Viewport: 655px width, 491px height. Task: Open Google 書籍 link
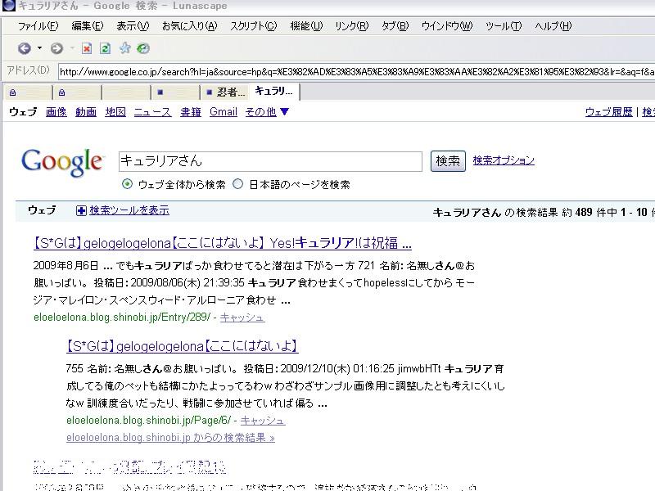coord(191,112)
